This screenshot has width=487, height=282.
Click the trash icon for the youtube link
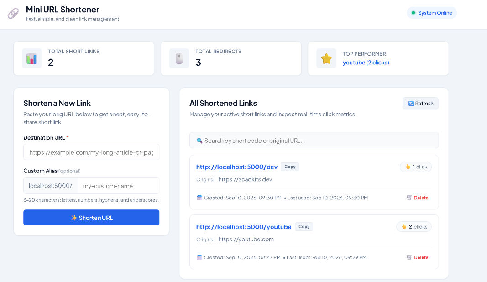click(x=409, y=257)
